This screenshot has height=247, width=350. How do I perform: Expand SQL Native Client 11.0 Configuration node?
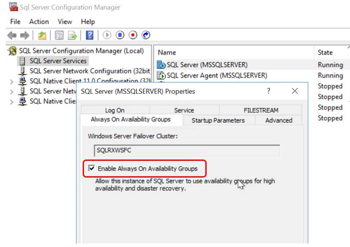11,82
